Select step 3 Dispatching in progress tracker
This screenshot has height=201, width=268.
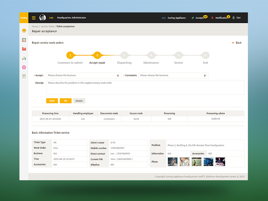click(124, 55)
